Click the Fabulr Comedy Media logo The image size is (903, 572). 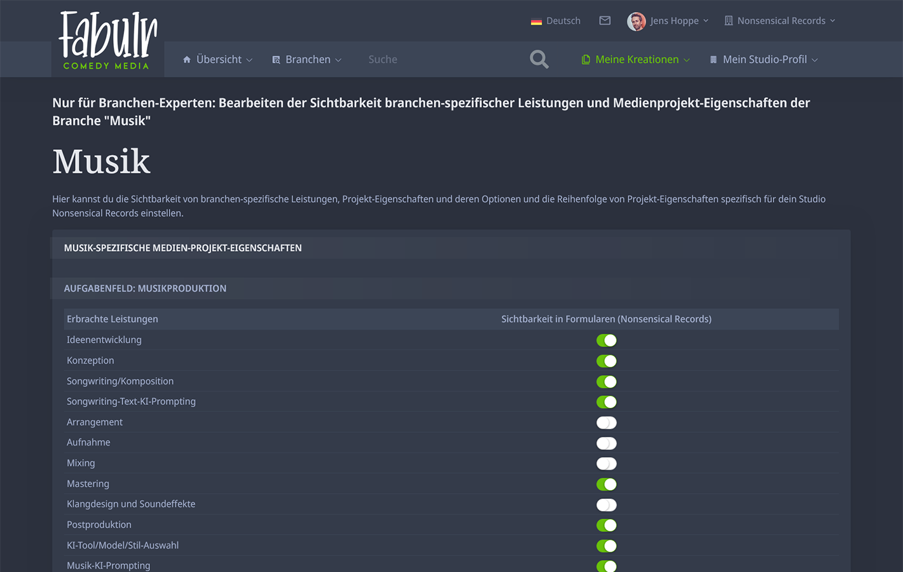click(x=107, y=40)
